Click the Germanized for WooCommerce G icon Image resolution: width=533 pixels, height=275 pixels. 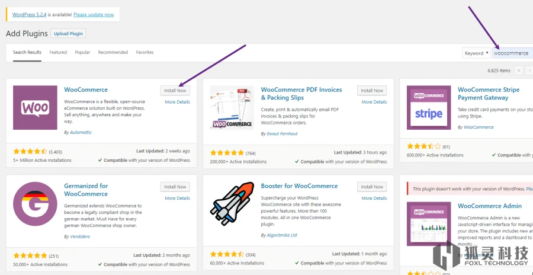coord(35,204)
